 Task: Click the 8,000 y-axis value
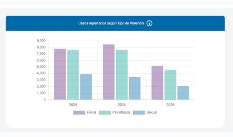click(41, 47)
